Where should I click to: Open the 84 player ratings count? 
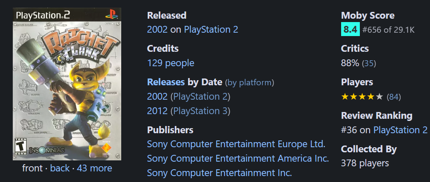click(x=393, y=97)
